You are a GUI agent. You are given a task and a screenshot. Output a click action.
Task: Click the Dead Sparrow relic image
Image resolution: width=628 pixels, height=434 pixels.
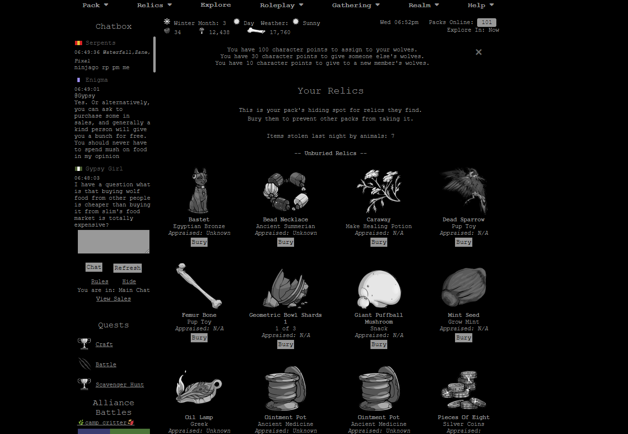(464, 191)
